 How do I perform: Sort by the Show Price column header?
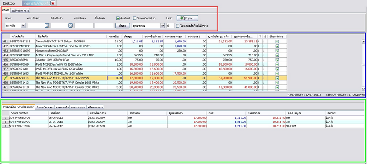point(277,37)
